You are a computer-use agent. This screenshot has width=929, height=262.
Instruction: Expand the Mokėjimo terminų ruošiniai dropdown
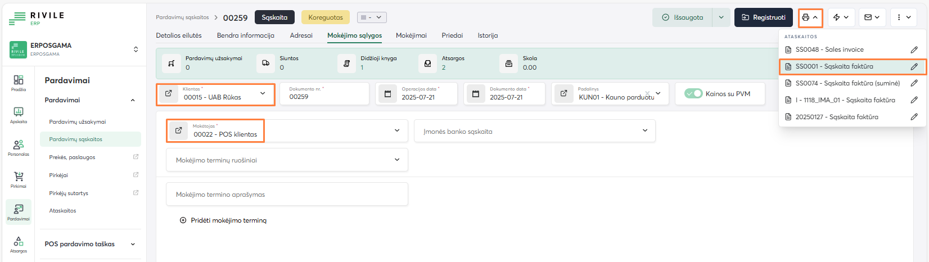[397, 160]
